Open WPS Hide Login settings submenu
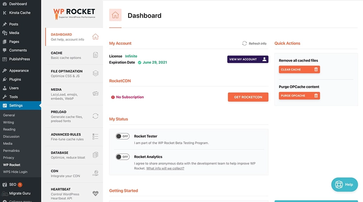Image resolution: width=363 pixels, height=202 pixels. [x=15, y=172]
